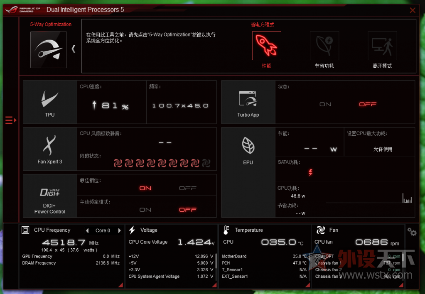
Task: Open the Fan Xpert 3 module
Action: click(x=50, y=149)
